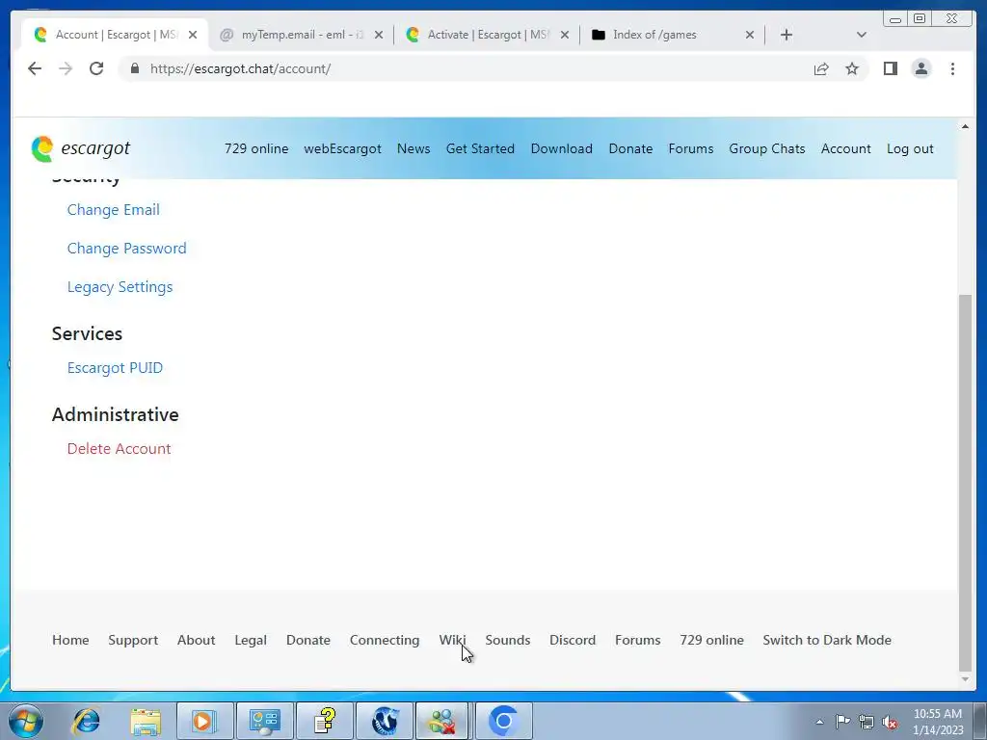Open Windows Explorer folder in taskbar
This screenshot has height=740, width=987.
[x=146, y=721]
